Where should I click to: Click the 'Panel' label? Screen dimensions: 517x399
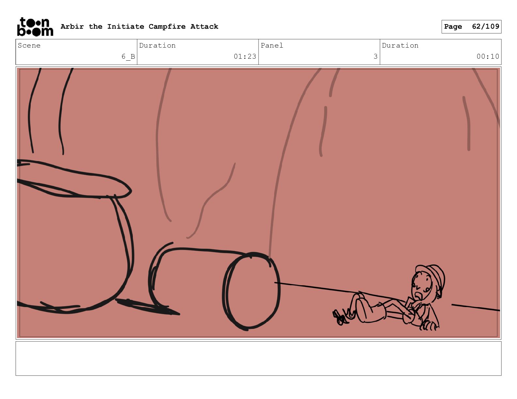[x=272, y=45]
